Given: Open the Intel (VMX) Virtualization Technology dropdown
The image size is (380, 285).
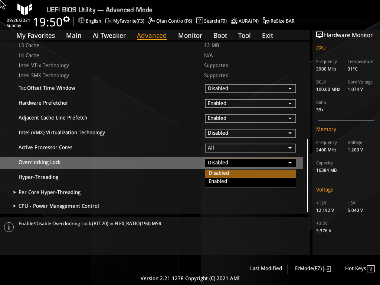Looking at the screenshot, I should pyautogui.click(x=250, y=133).
